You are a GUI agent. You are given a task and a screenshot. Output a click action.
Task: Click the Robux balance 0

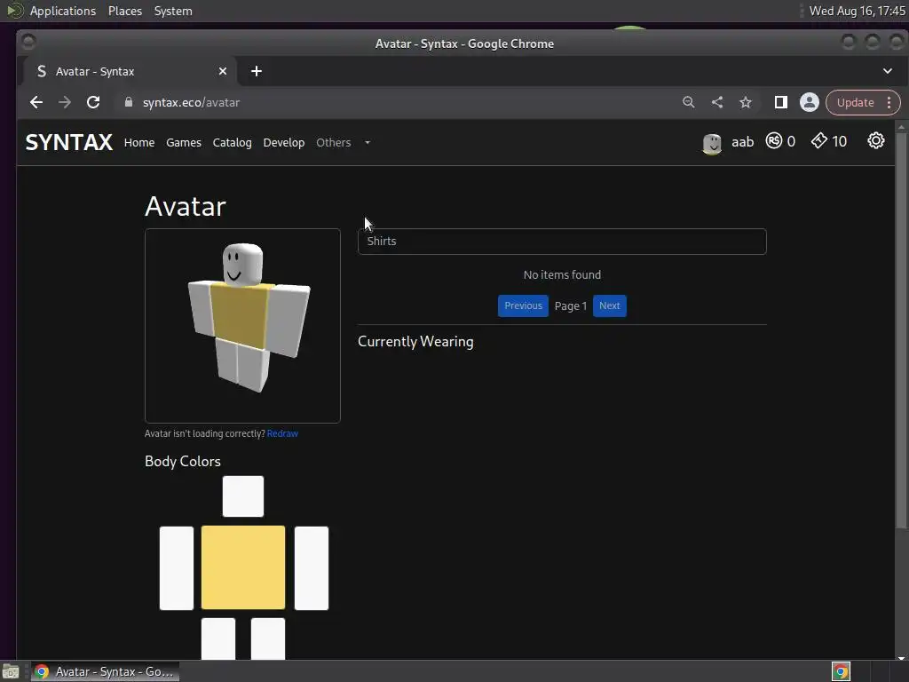(791, 141)
